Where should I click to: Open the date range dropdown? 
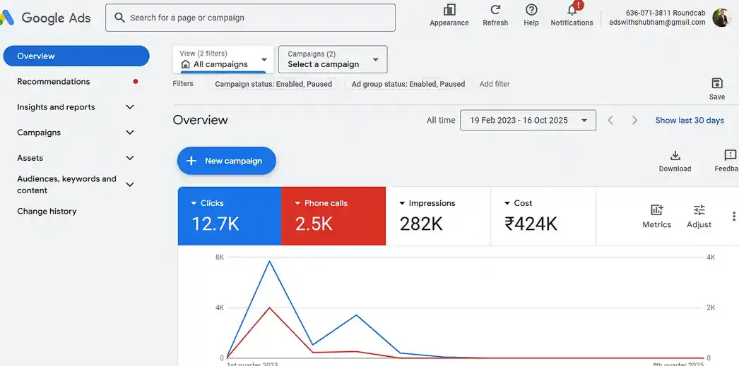point(528,120)
